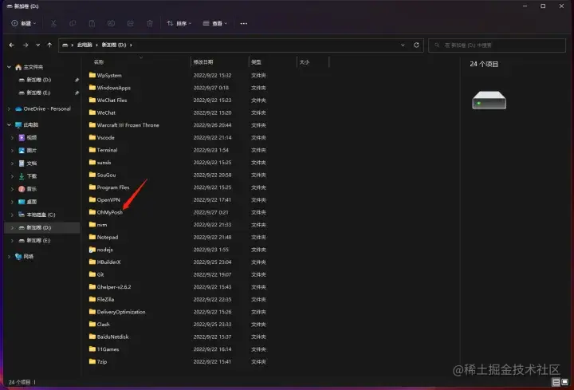
Task: Open the three-dot See more menu
Action: click(243, 23)
